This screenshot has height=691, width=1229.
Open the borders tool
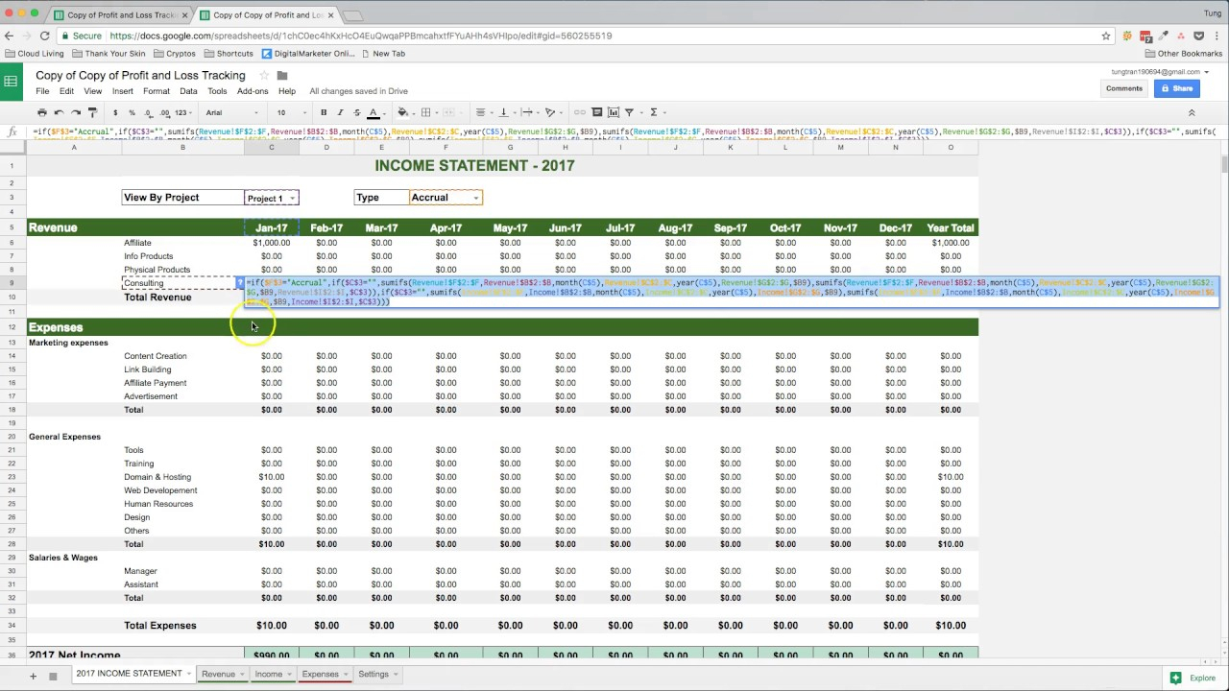(x=425, y=112)
